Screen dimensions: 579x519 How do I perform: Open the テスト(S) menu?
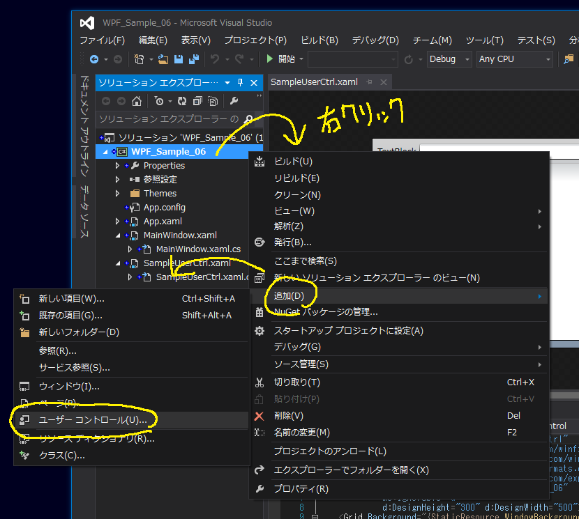coord(536,40)
